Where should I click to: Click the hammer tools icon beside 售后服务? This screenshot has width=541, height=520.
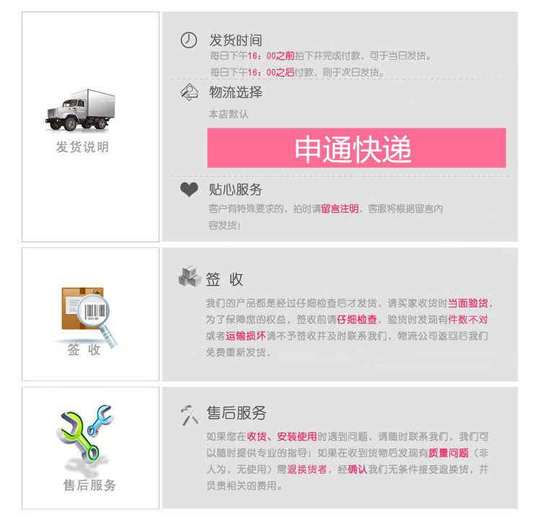(x=189, y=414)
